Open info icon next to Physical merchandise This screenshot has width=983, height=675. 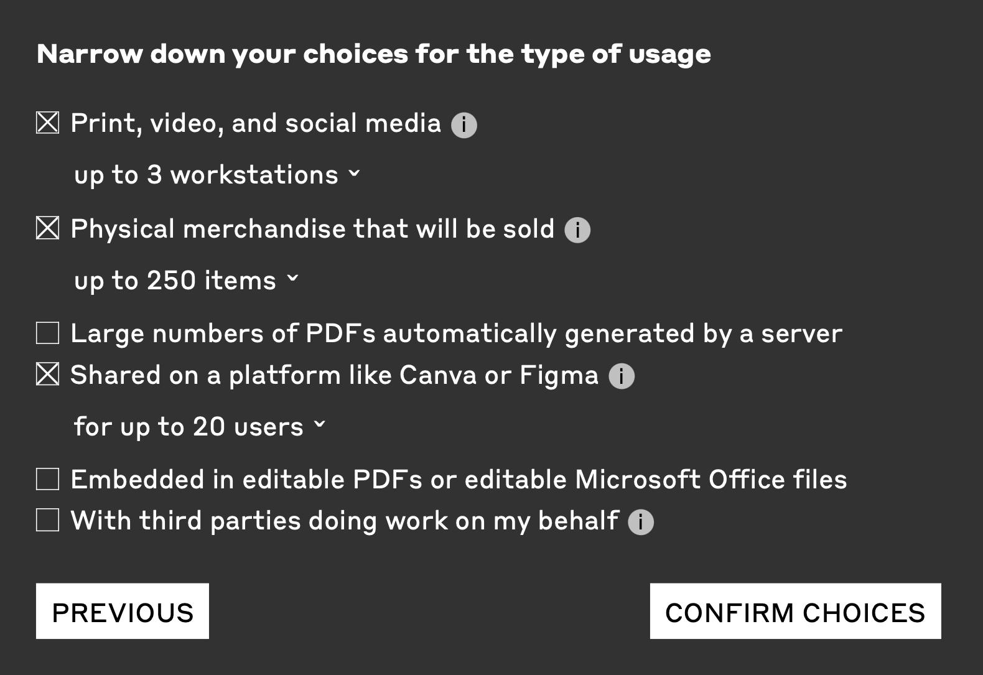click(x=577, y=230)
